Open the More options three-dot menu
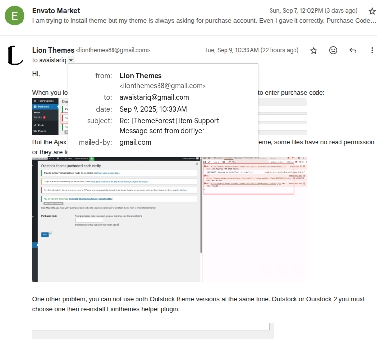 [372, 50]
